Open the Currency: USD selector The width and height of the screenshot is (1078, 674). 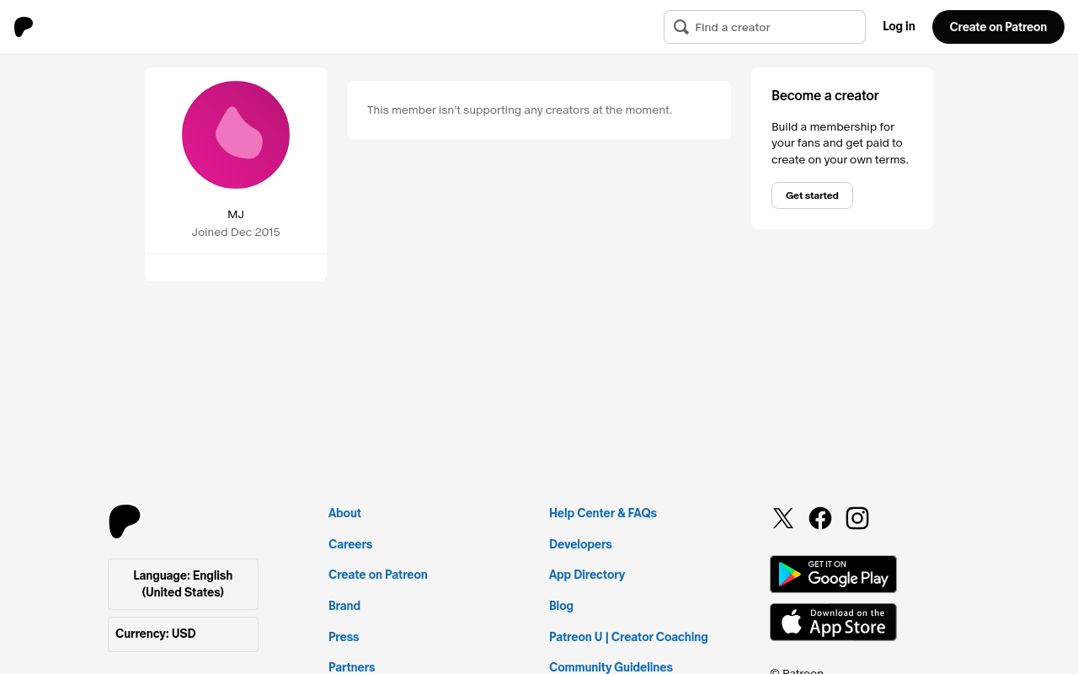183,634
